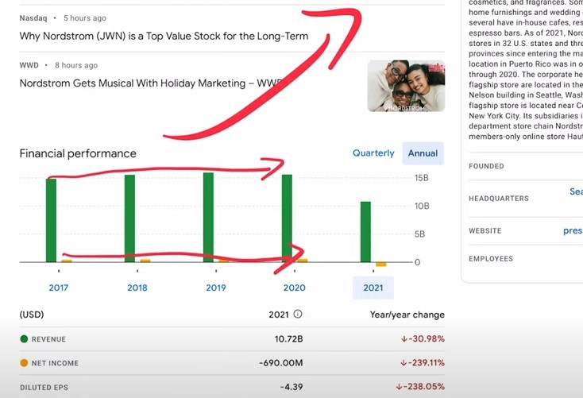This screenshot has width=583, height=398.
Task: Select year 2019 on chart axis
Action: click(216, 288)
